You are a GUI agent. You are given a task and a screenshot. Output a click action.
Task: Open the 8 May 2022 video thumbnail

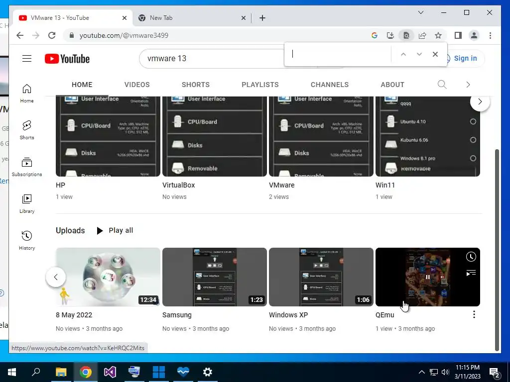(x=108, y=277)
